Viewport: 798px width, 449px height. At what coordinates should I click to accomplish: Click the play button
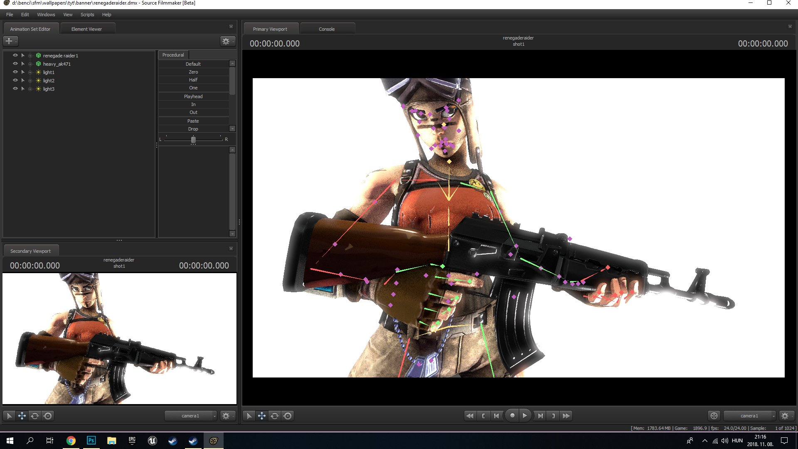tap(525, 415)
